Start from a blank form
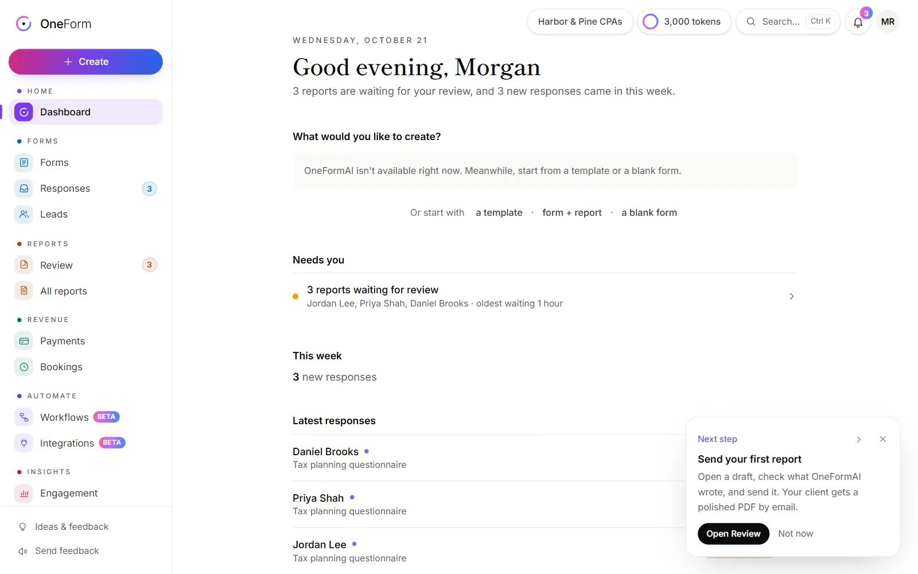This screenshot has width=918, height=574. pos(649,213)
